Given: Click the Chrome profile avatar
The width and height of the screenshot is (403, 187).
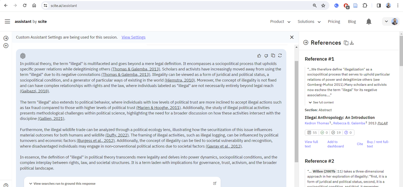Looking at the screenshot, I should pos(389,6).
